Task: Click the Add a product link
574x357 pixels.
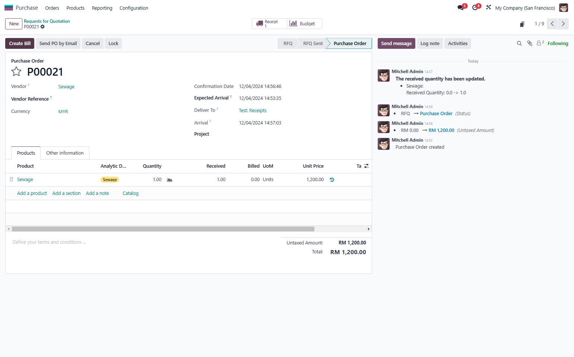Action: coord(32,193)
